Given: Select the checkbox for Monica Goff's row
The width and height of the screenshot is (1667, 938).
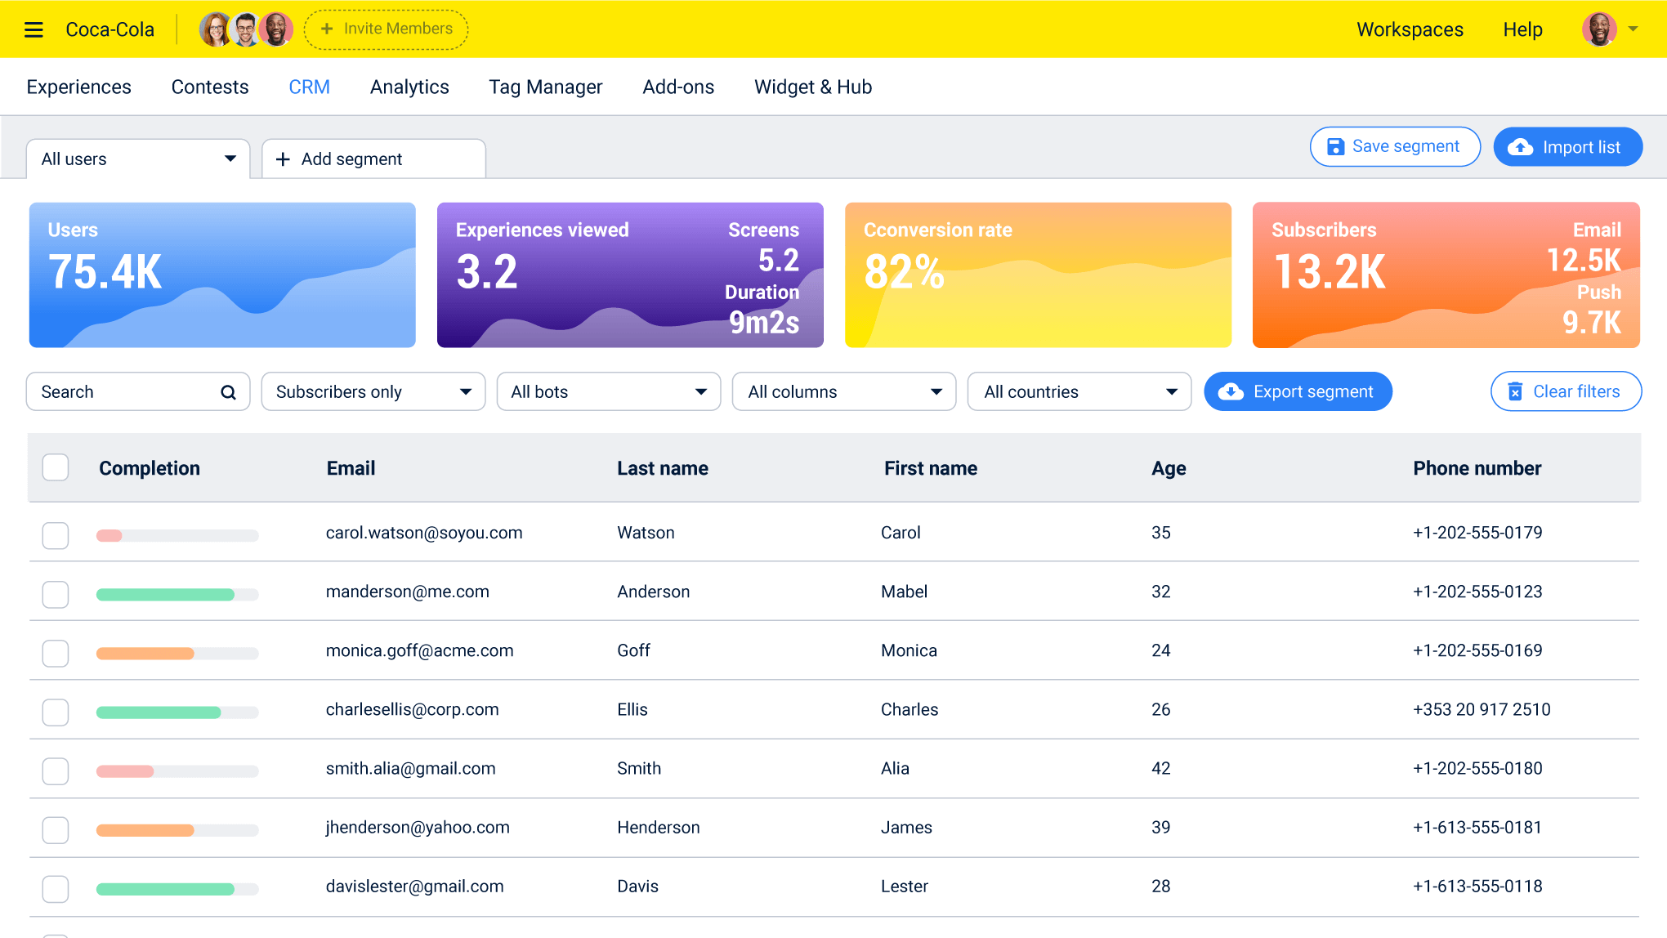Looking at the screenshot, I should coord(56,653).
